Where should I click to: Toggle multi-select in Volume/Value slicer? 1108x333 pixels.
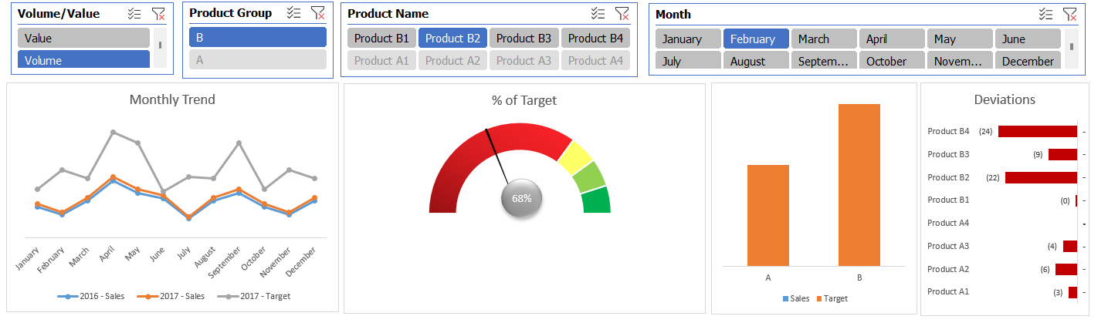tap(134, 14)
